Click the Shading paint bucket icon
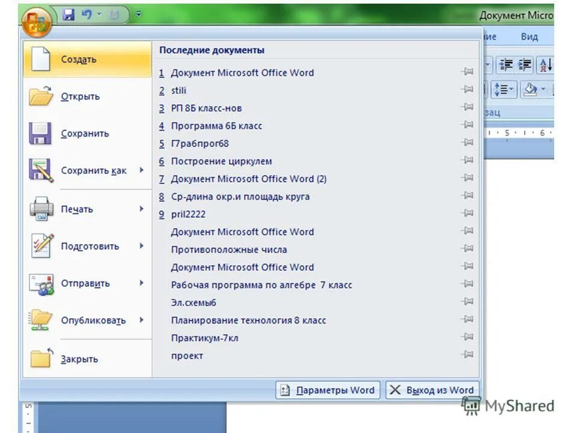Image resolution: width=577 pixels, height=433 pixels. 530,90
